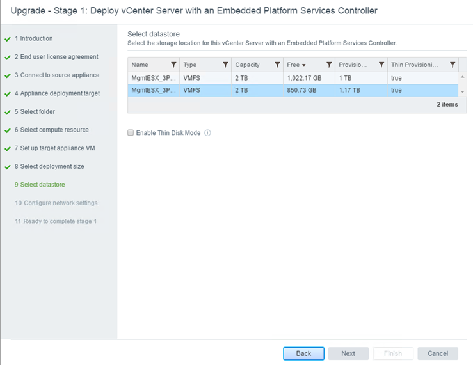Toggle the Free column sort arrow
The height and width of the screenshot is (365, 473).
click(x=304, y=65)
